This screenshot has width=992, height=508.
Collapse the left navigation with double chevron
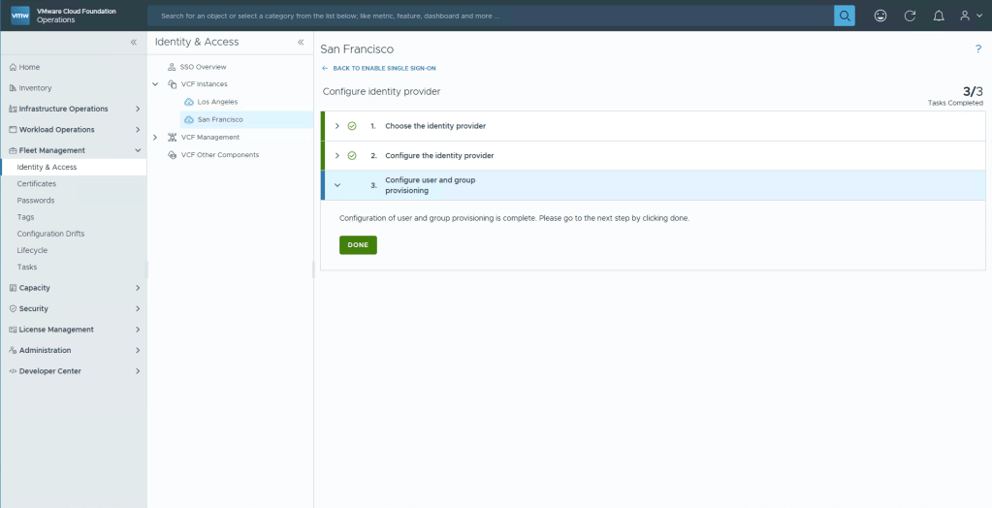point(134,43)
